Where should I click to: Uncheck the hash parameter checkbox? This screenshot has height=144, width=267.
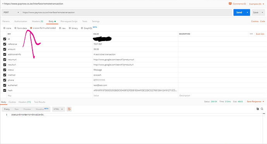tap(5, 91)
